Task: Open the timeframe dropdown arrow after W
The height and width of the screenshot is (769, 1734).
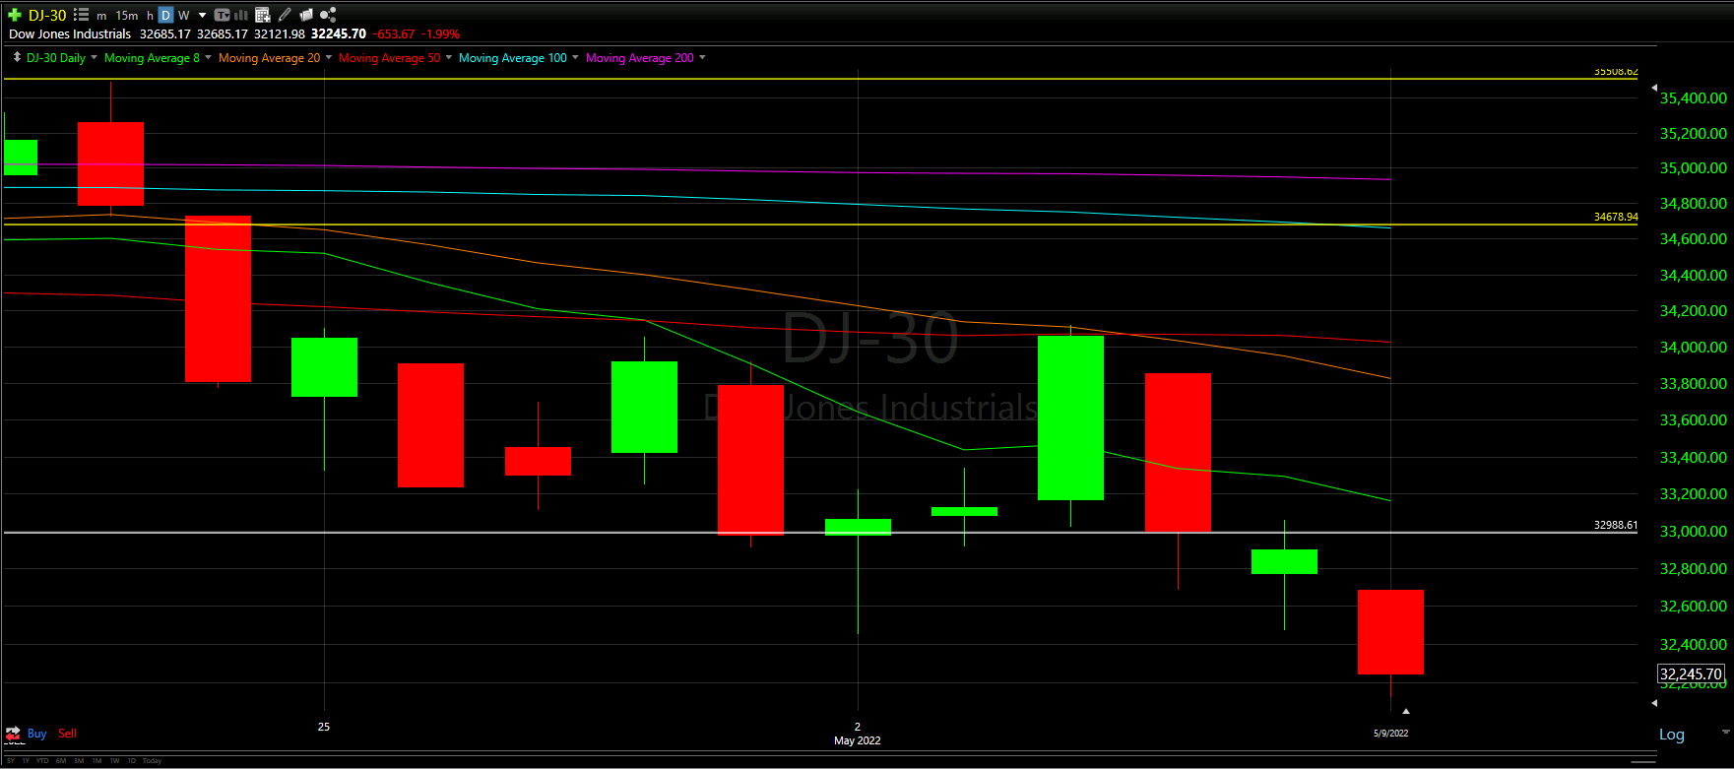Action: coord(202,16)
